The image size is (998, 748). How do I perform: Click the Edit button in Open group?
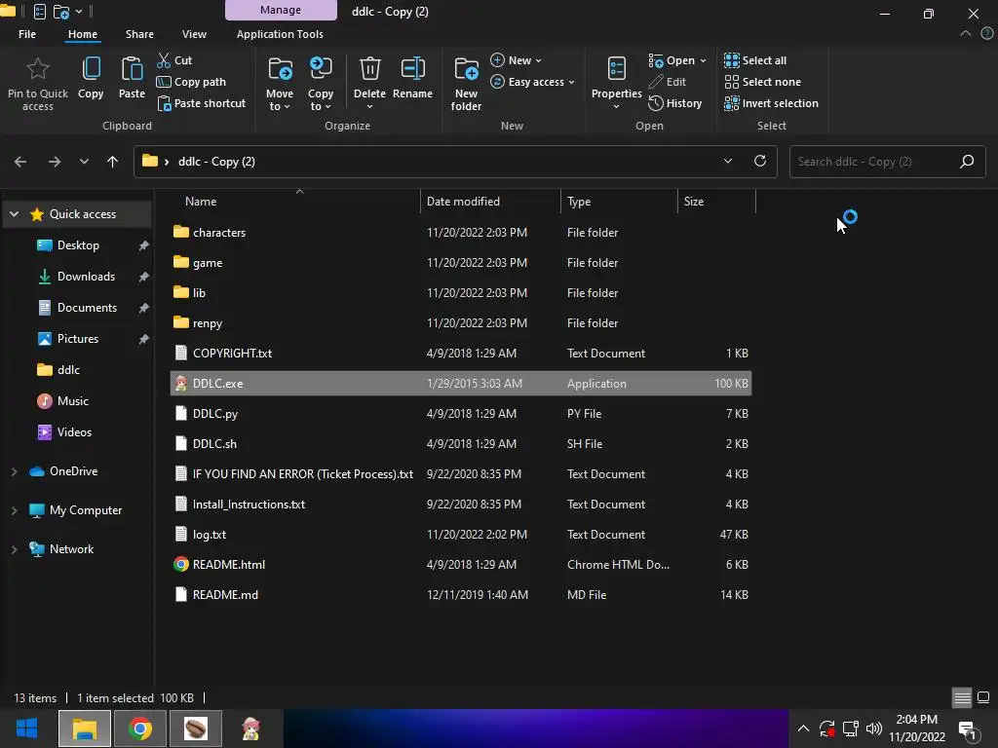click(x=667, y=82)
